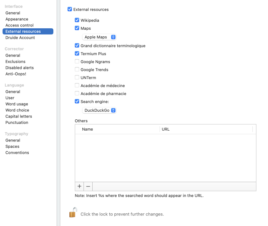Enable the Google Ngrams checkbox

pyautogui.click(x=77, y=62)
